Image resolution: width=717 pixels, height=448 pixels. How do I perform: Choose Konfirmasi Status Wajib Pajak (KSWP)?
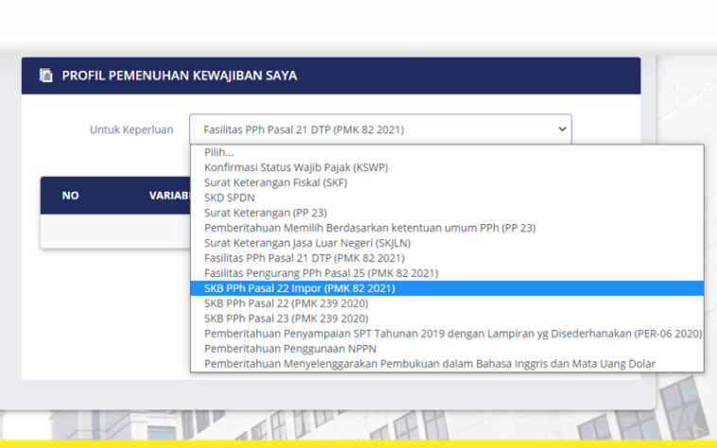coord(447,167)
